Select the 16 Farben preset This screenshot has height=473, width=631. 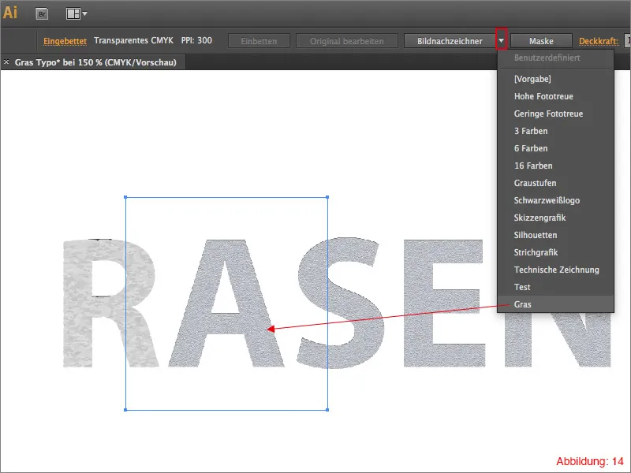pyautogui.click(x=556, y=166)
